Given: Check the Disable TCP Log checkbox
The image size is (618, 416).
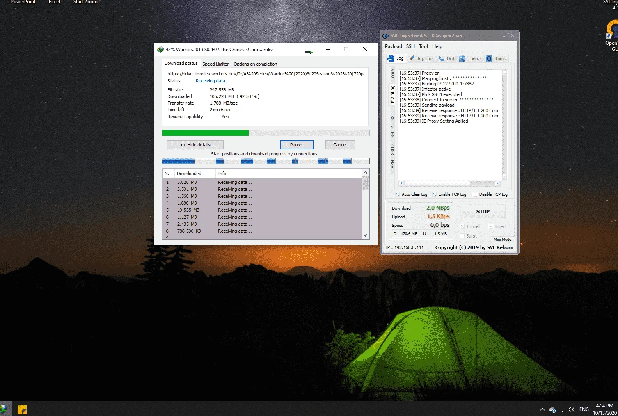Looking at the screenshot, I should [475, 194].
